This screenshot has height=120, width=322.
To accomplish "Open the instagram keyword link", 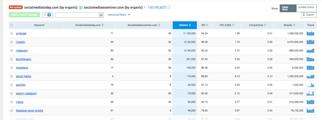I will click(22, 51).
